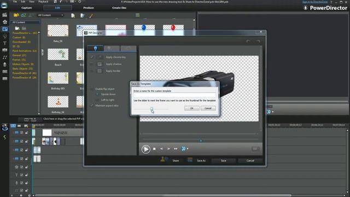
Task: Toggle Apply border checkbox
Action: pyautogui.click(x=91, y=71)
